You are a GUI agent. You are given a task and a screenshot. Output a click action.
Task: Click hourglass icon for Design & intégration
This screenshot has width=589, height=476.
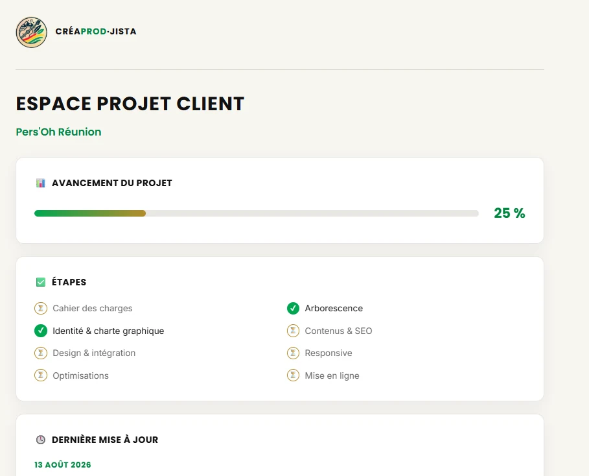(x=41, y=353)
